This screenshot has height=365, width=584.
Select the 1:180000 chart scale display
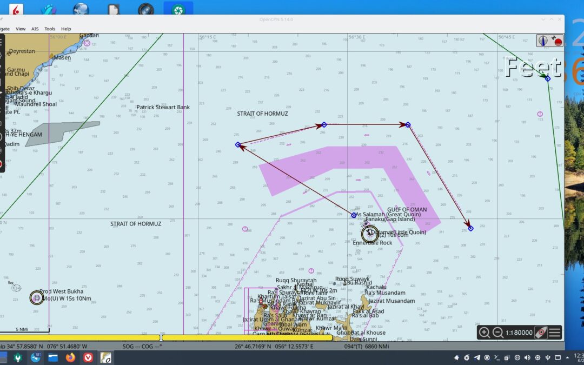pyautogui.click(x=519, y=333)
